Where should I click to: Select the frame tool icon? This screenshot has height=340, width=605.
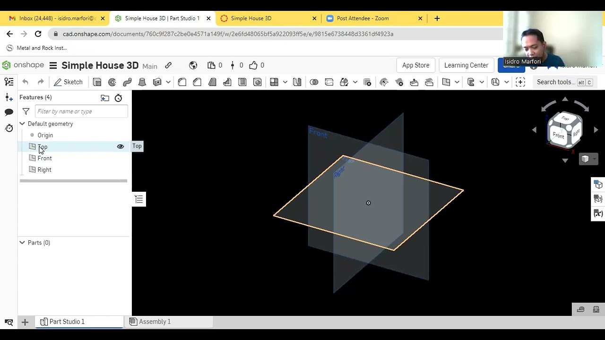point(495,82)
